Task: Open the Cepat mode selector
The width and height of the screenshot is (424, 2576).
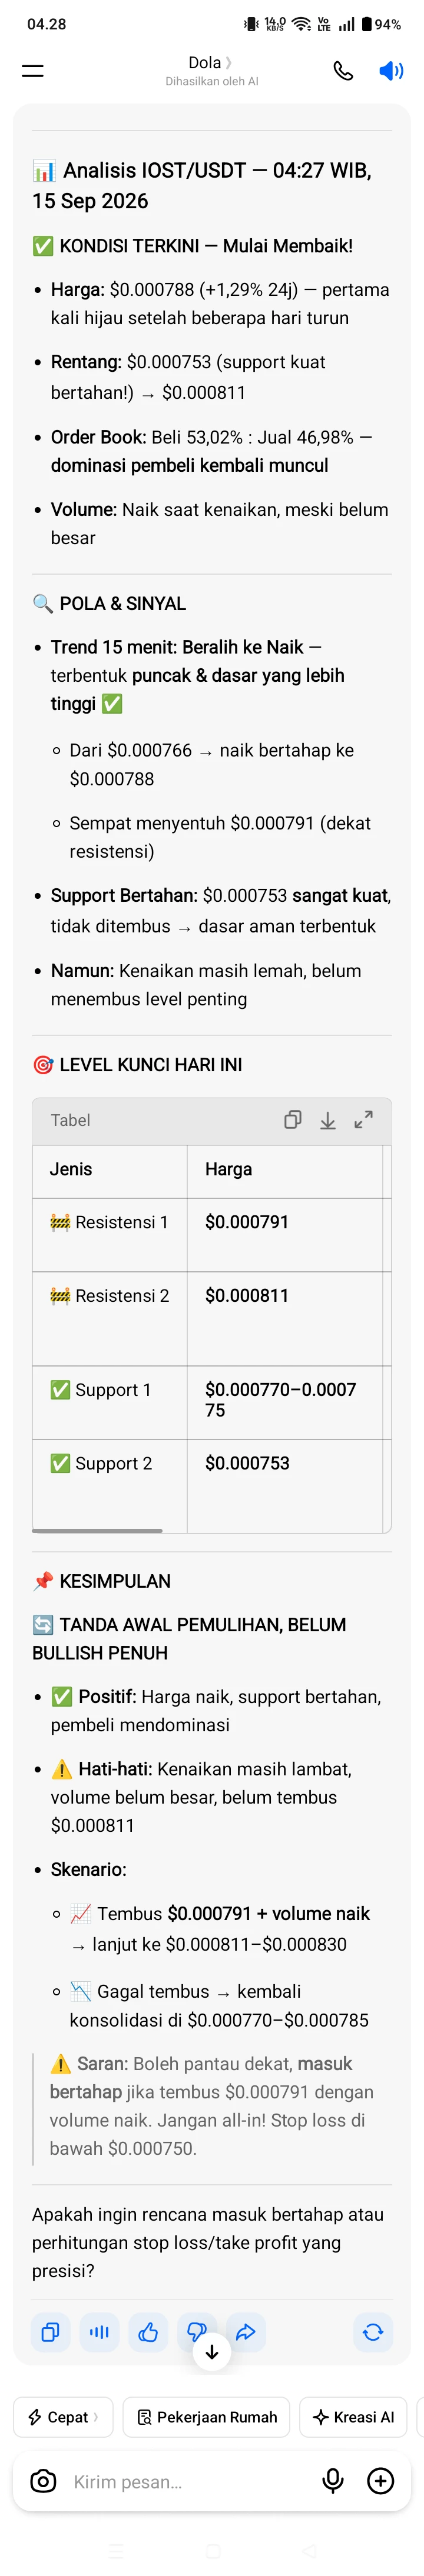Action: pos(63,2417)
